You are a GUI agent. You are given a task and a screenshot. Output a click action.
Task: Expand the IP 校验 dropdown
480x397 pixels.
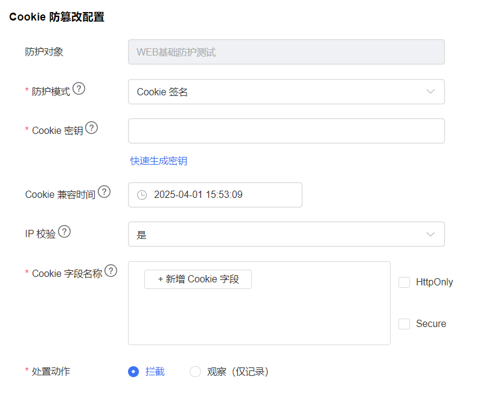pos(286,234)
